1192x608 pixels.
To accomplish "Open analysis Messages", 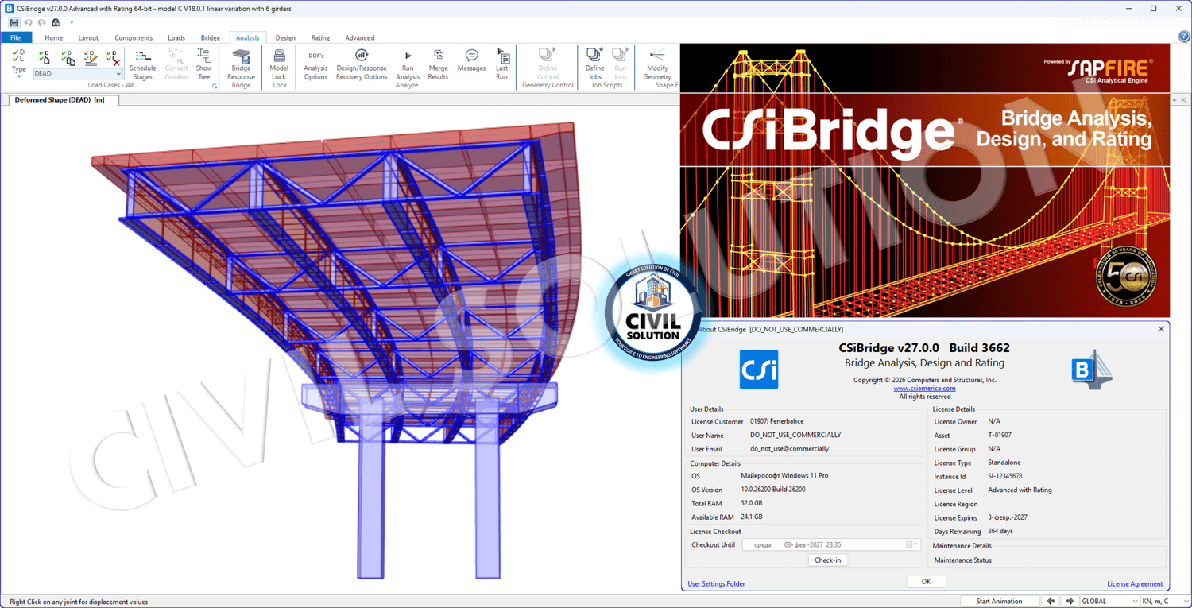I will click(471, 62).
